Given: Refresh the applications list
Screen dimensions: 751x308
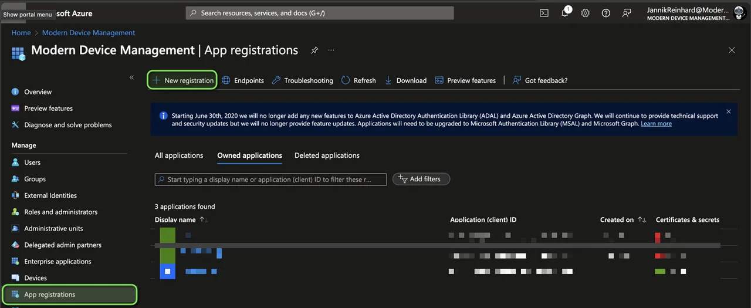Looking at the screenshot, I should coord(358,80).
